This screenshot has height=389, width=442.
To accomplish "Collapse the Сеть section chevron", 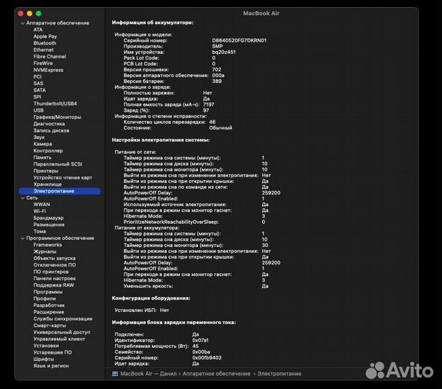I will (22, 198).
